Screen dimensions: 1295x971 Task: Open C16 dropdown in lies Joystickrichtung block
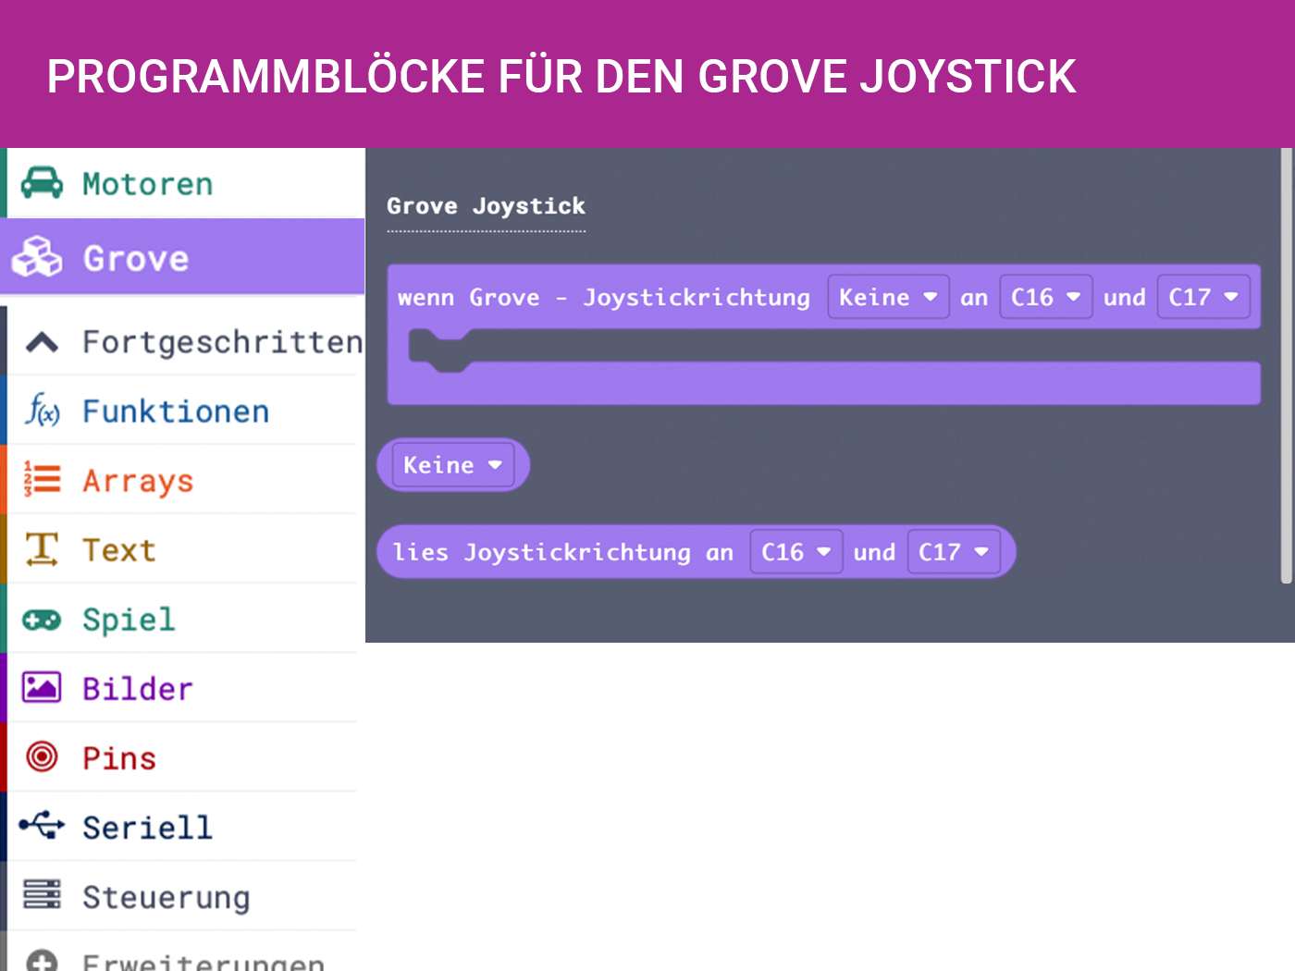click(795, 552)
